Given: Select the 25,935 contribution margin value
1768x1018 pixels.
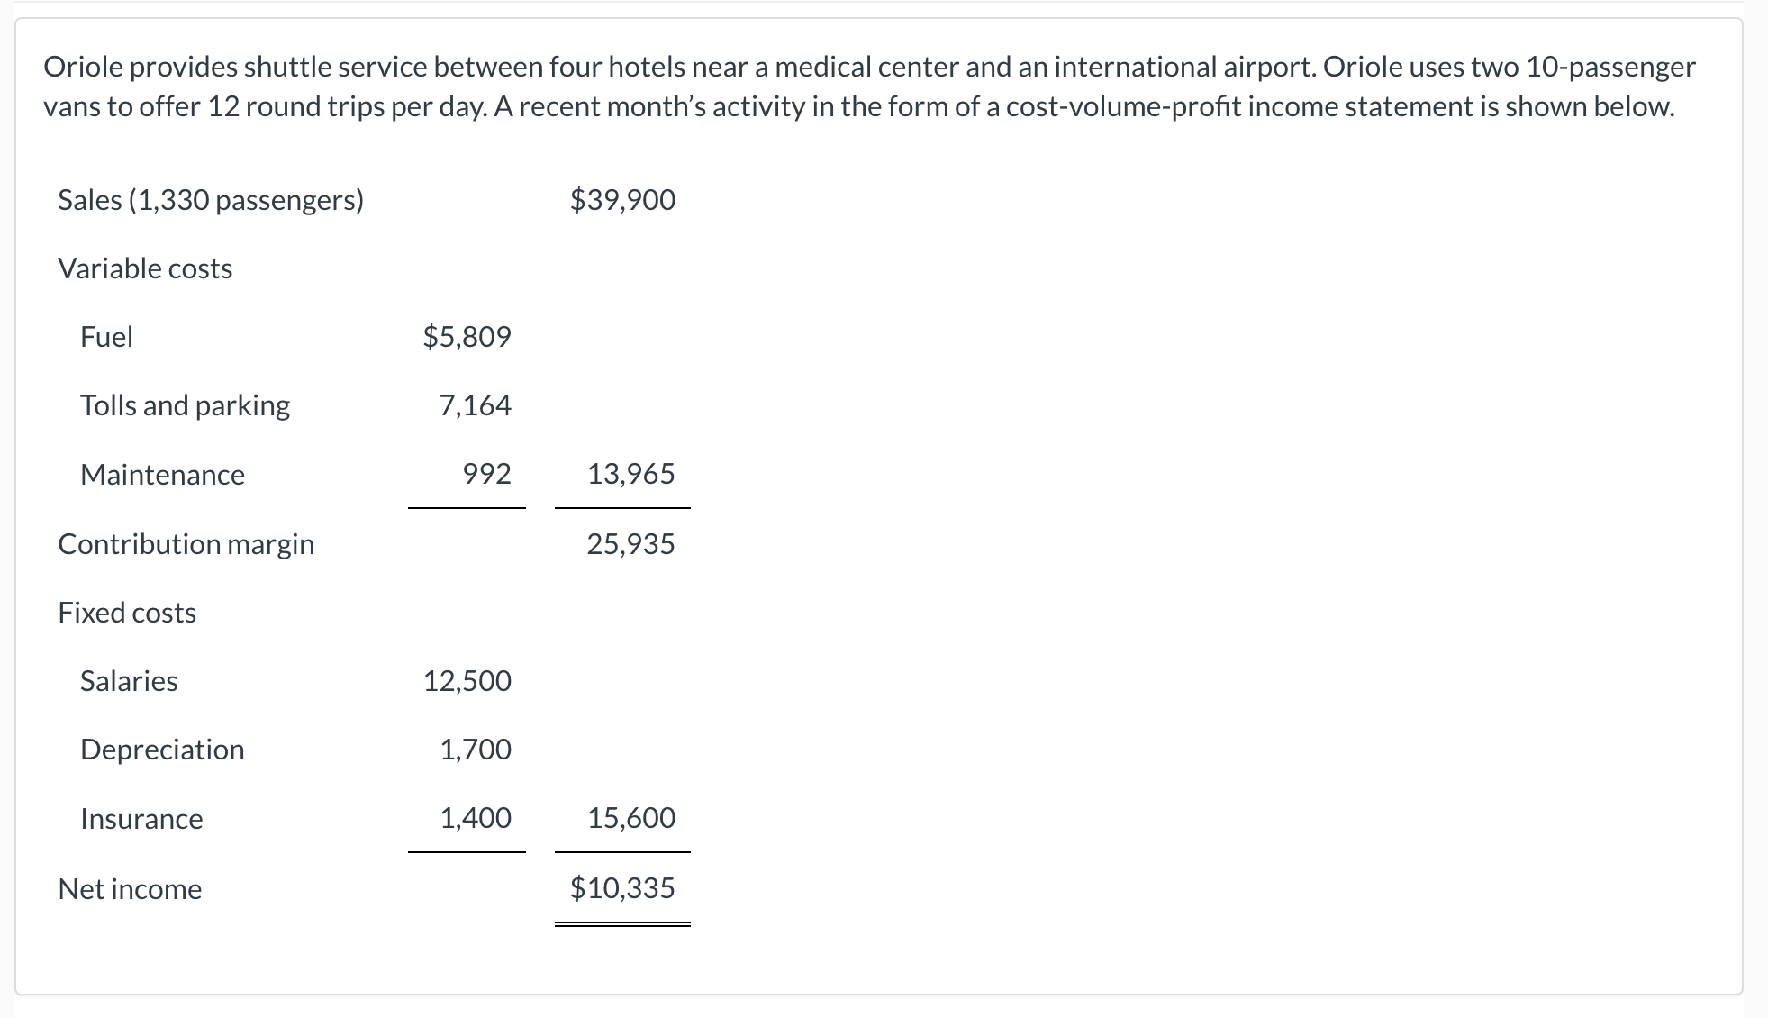Looking at the screenshot, I should [630, 544].
